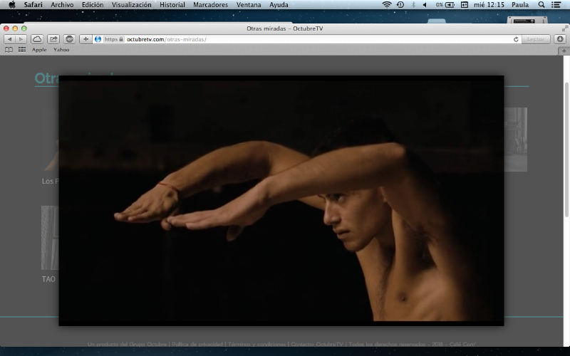The width and height of the screenshot is (570, 356).
Task: Click the battery status icon
Action: pos(445,5)
